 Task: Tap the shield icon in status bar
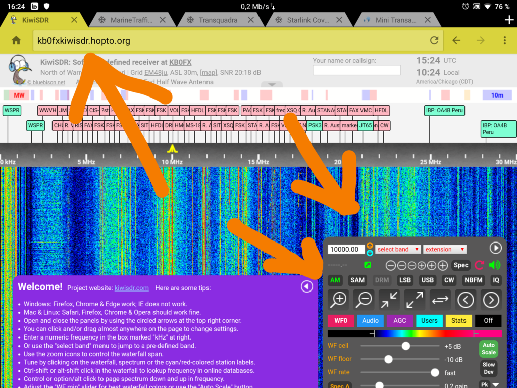pyautogui.click(x=46, y=6)
